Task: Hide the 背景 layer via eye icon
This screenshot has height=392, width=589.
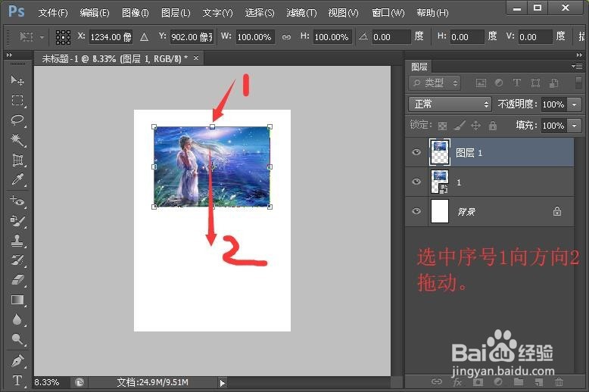Action: (x=416, y=211)
